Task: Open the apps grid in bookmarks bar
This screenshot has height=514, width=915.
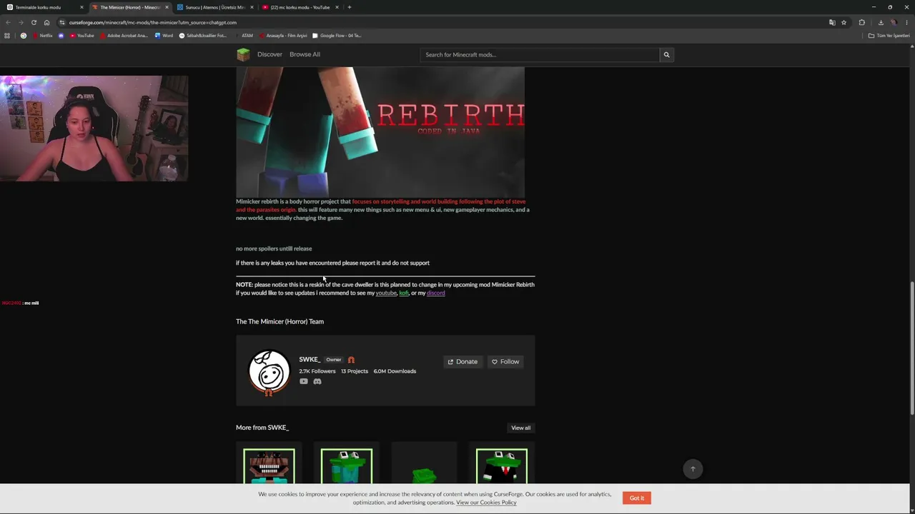Action: pos(7,36)
